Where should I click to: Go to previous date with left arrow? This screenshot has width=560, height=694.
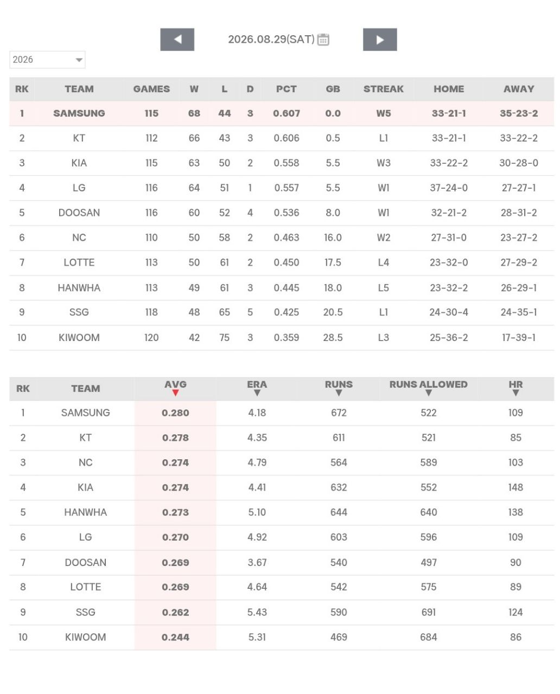click(x=177, y=40)
